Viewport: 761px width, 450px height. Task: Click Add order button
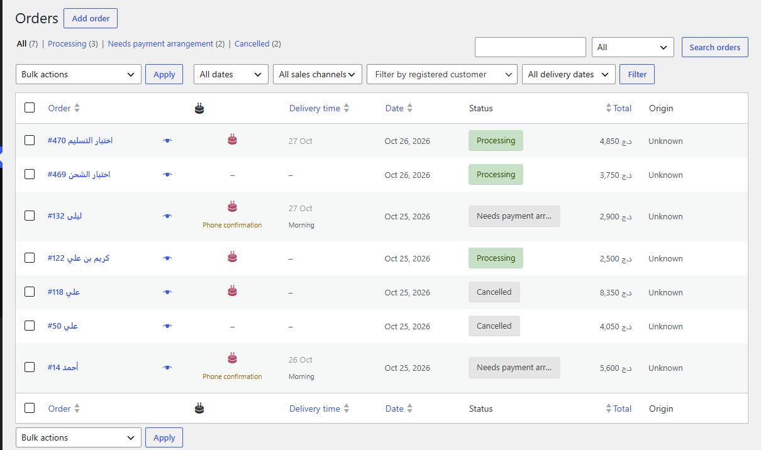click(x=91, y=18)
